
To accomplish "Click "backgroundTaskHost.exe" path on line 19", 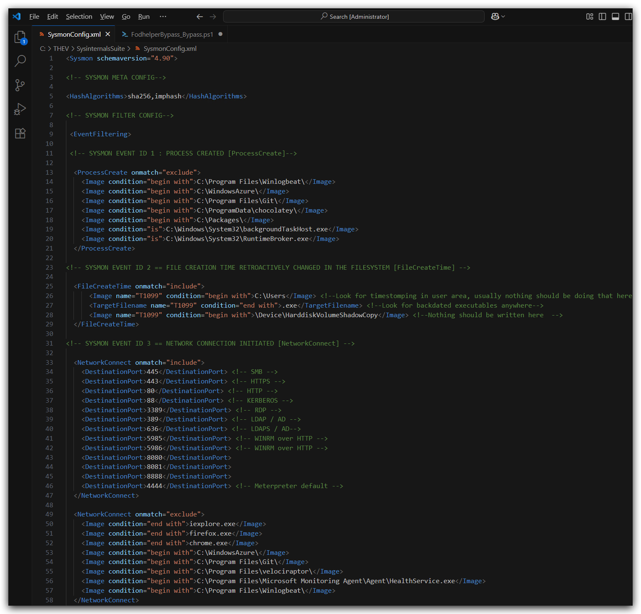I will [247, 229].
